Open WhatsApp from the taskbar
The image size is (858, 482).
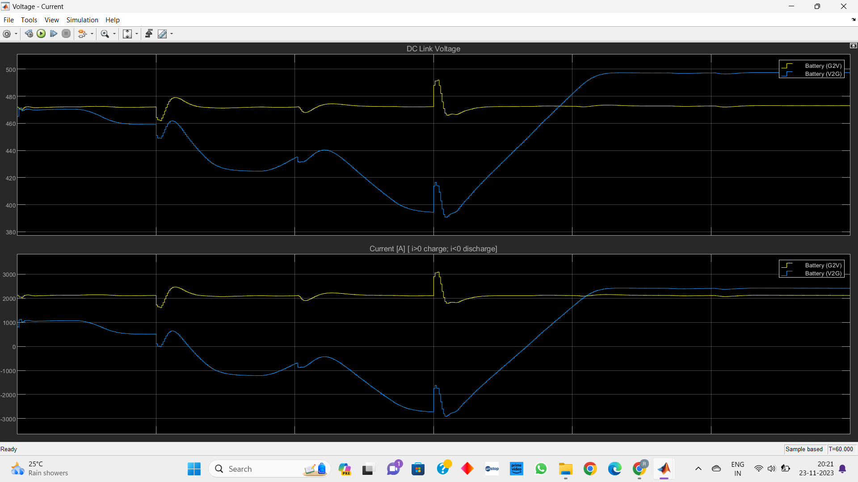click(541, 469)
